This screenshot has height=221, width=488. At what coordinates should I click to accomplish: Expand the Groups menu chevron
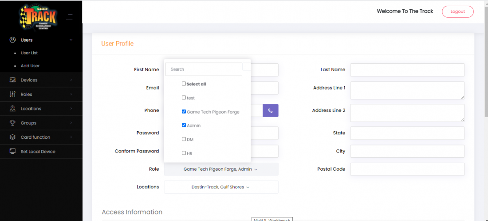[71, 123]
